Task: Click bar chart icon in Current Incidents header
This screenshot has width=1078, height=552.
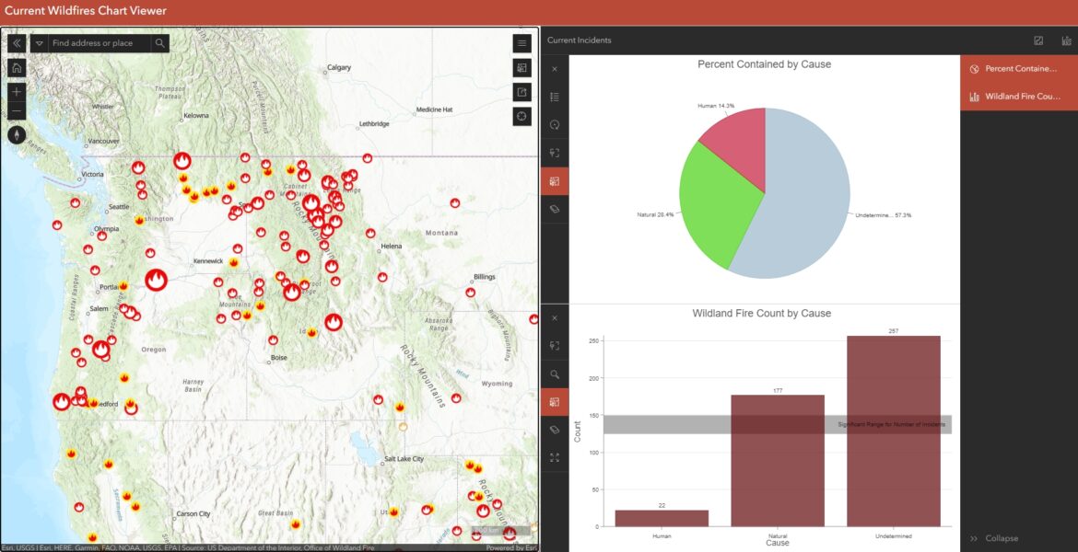Action: pos(1066,40)
